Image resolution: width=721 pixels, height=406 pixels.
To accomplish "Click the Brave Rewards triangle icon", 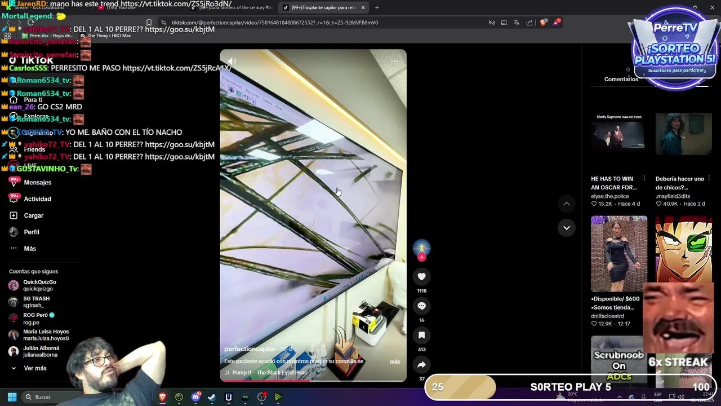I will coord(557,23).
